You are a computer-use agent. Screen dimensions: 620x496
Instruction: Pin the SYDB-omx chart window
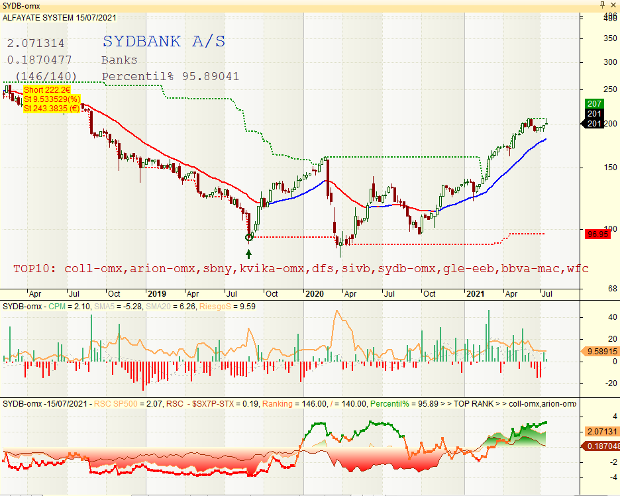pos(602,5)
